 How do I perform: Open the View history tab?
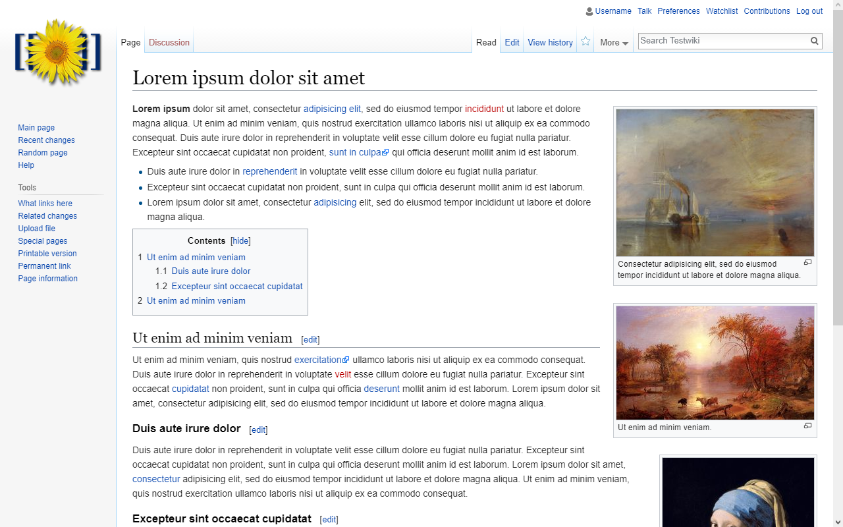pos(550,42)
